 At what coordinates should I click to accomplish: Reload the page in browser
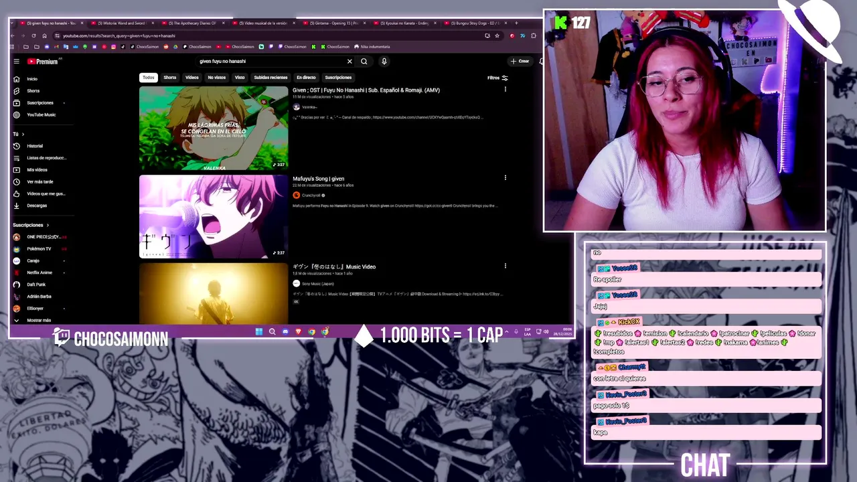tap(33, 35)
